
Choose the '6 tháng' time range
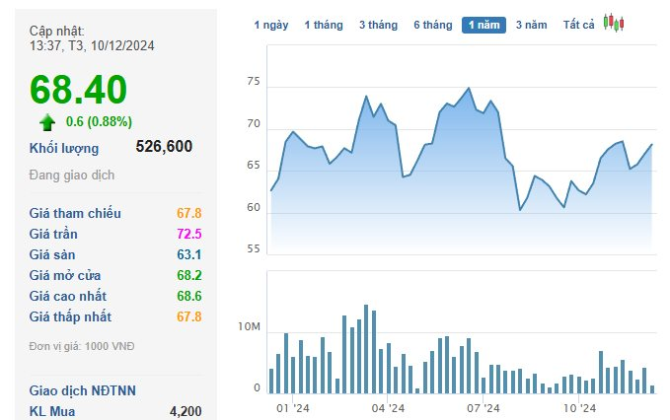[x=432, y=25]
